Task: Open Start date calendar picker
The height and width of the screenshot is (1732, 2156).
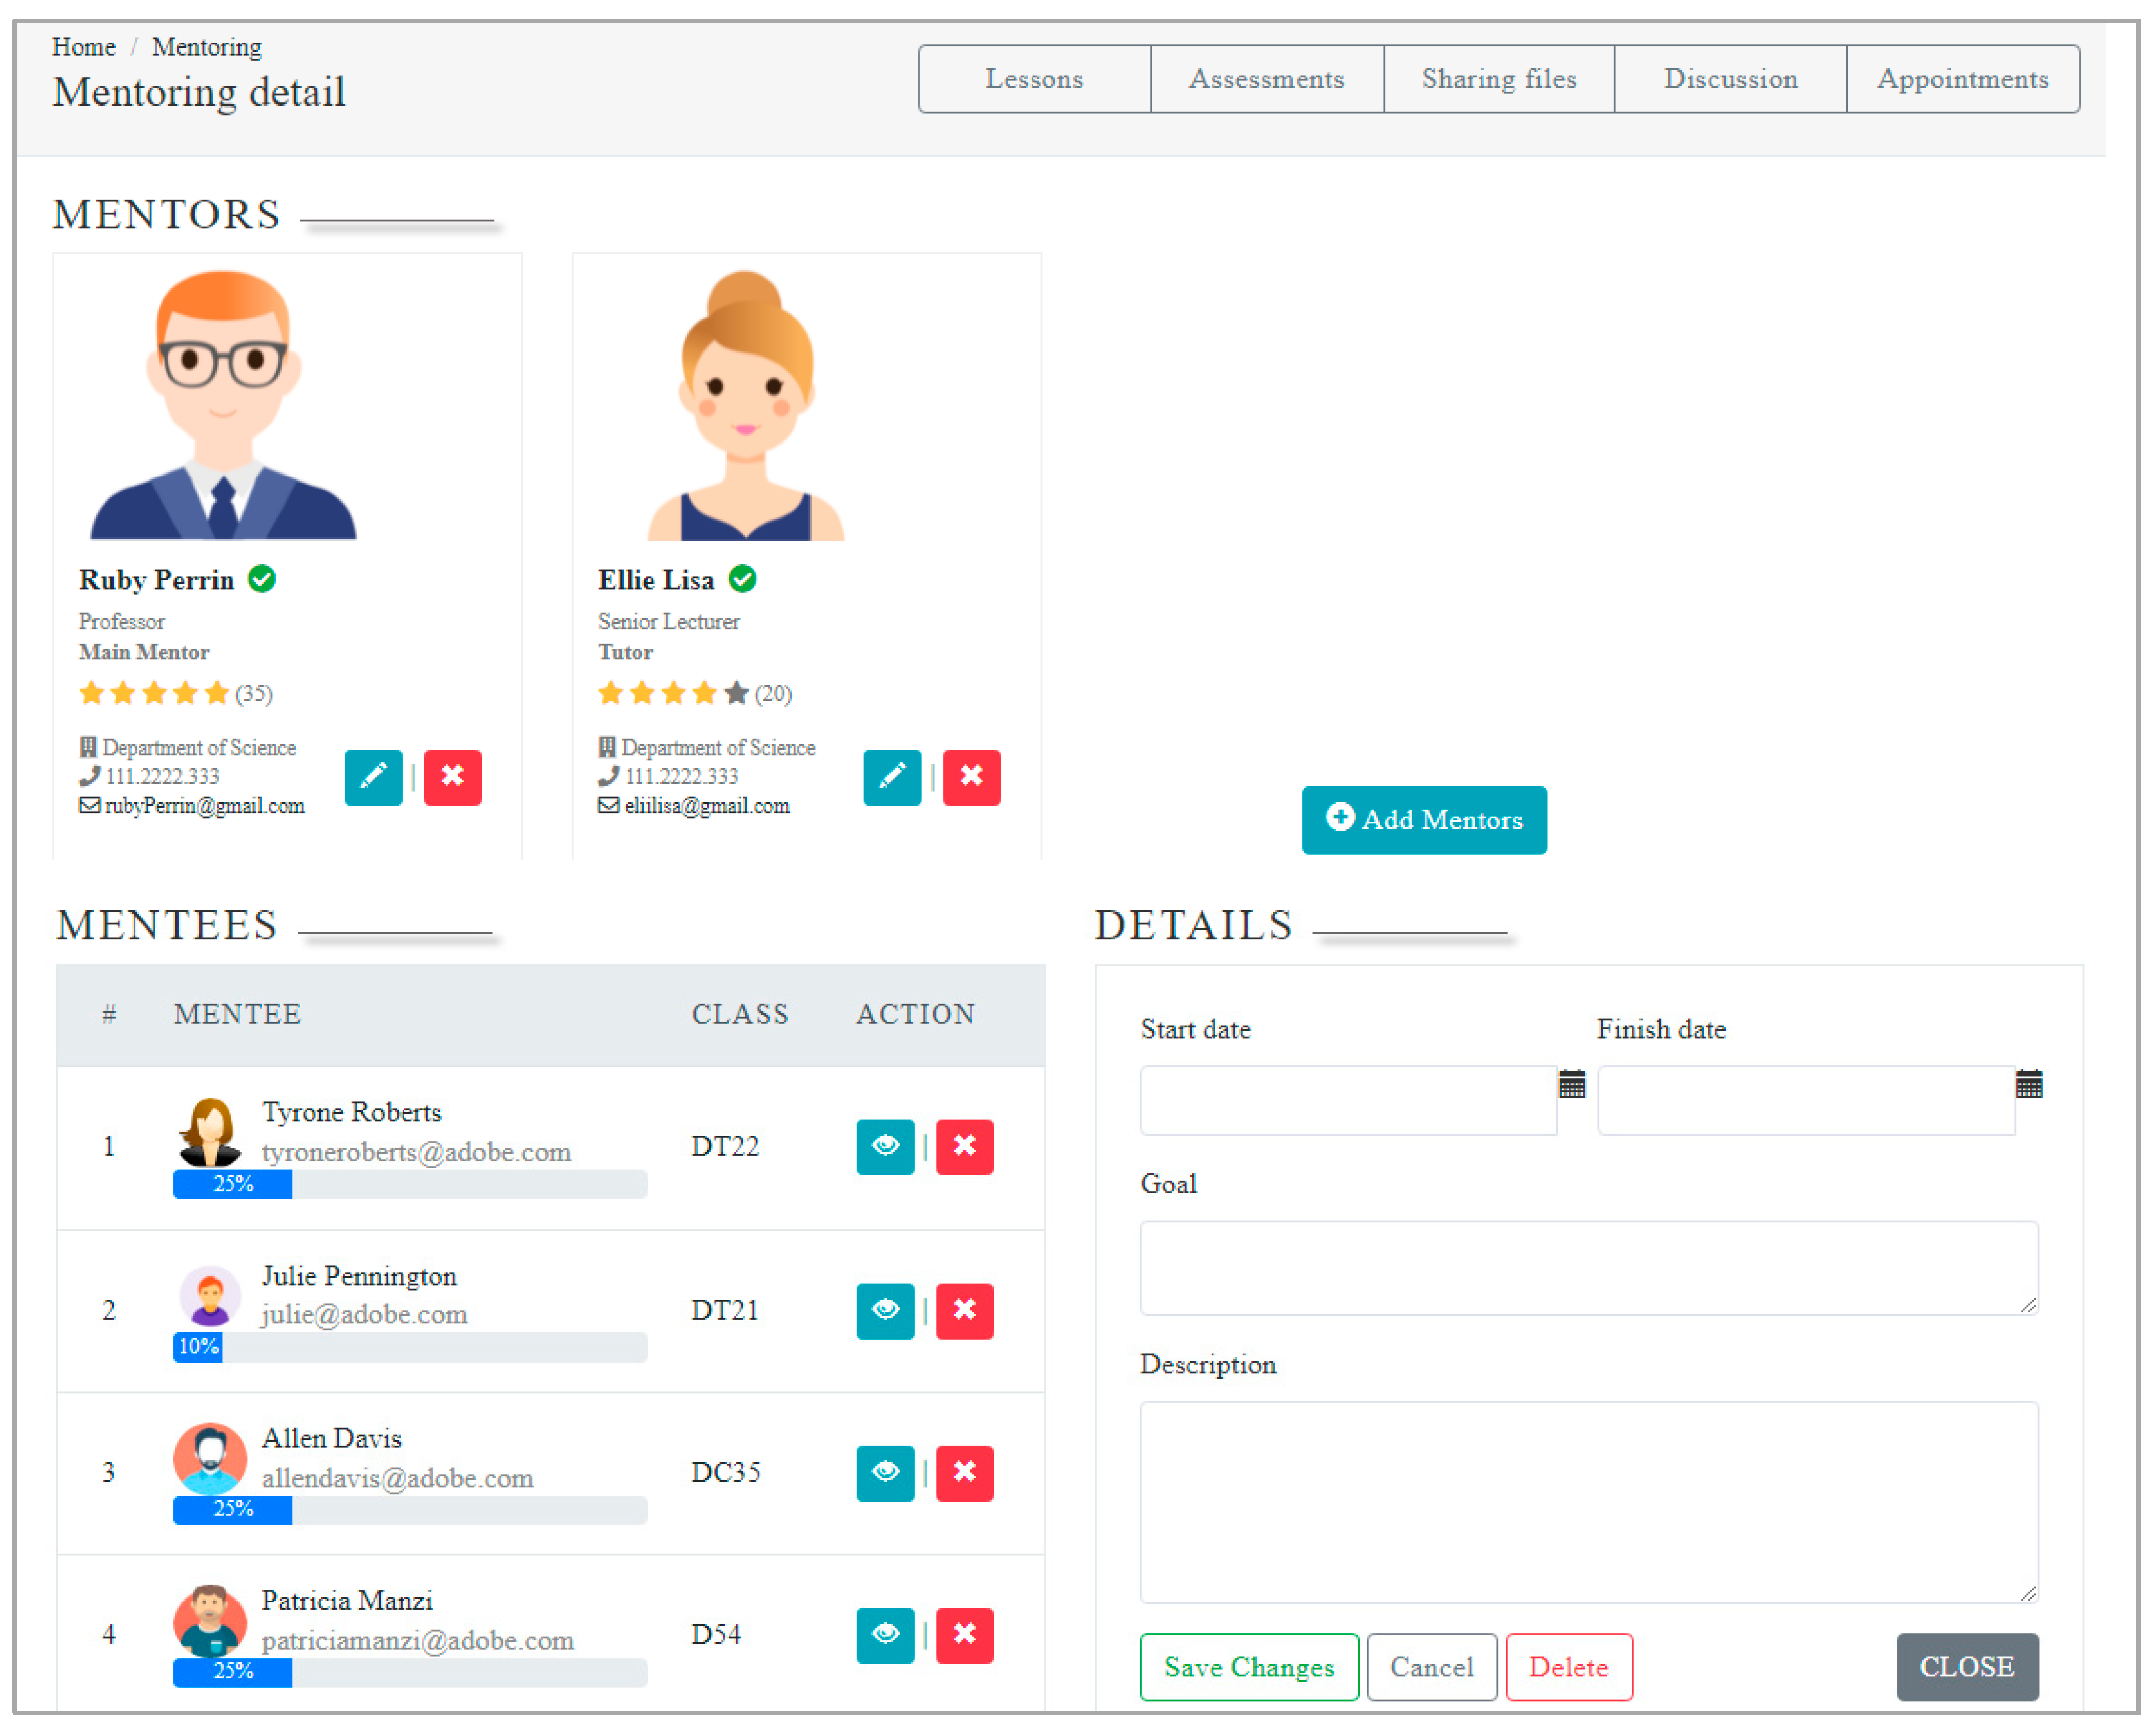Action: [x=1572, y=1084]
